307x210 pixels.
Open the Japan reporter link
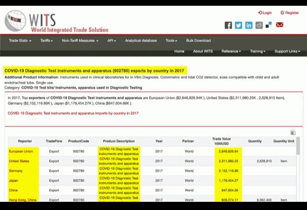pos(13,181)
